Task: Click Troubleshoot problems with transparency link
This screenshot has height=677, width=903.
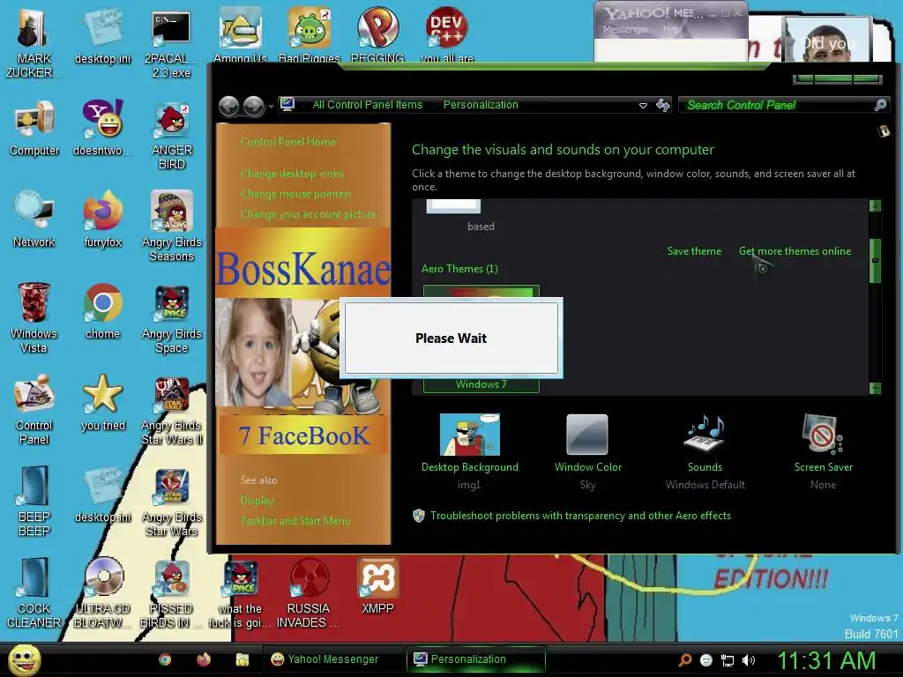Action: [x=580, y=516]
